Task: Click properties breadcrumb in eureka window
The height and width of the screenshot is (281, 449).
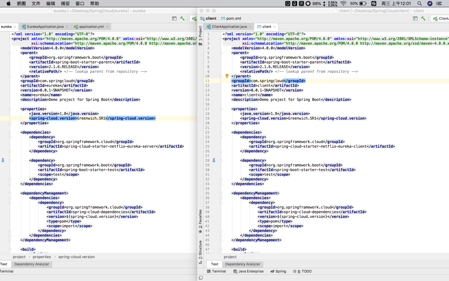Action: pyautogui.click(x=42, y=257)
